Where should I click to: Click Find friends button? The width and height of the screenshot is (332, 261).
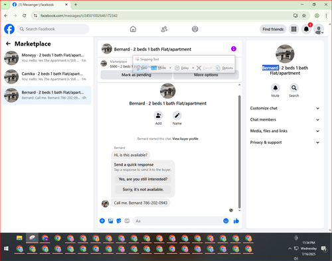click(273, 29)
